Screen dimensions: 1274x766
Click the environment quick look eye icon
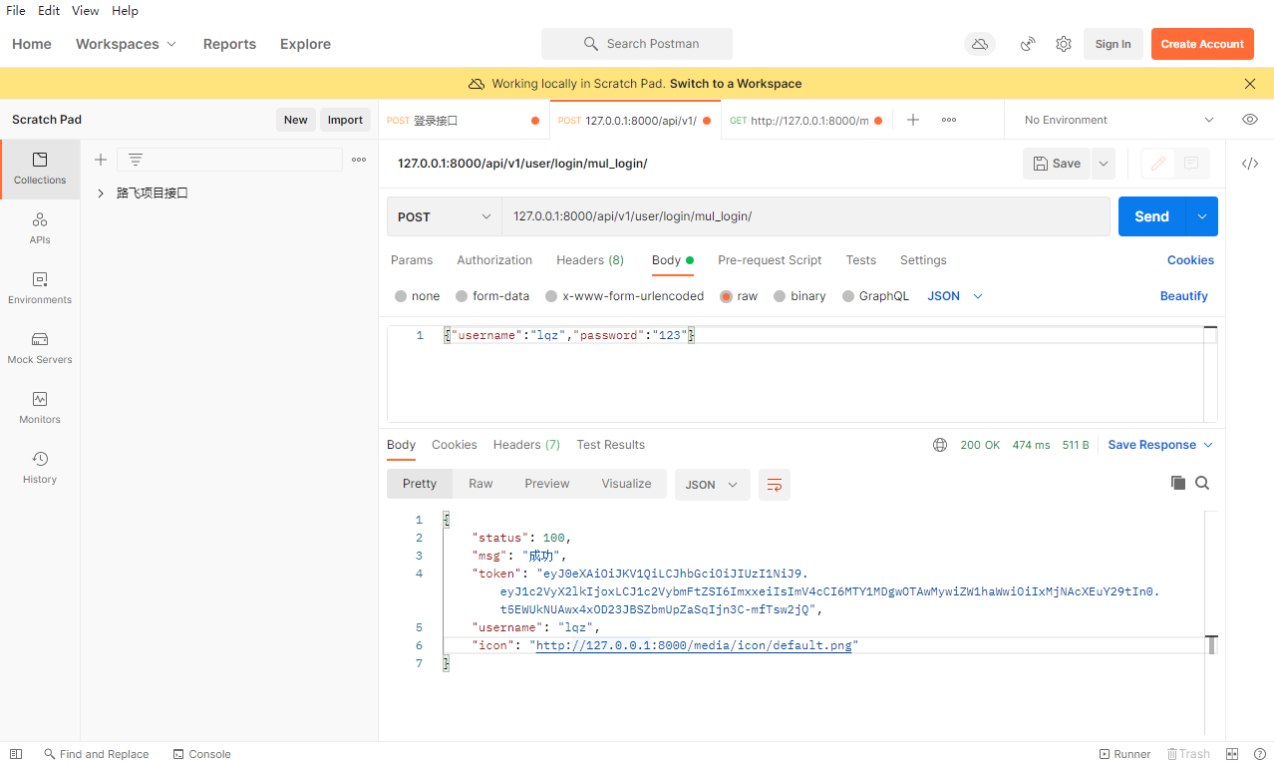point(1249,120)
